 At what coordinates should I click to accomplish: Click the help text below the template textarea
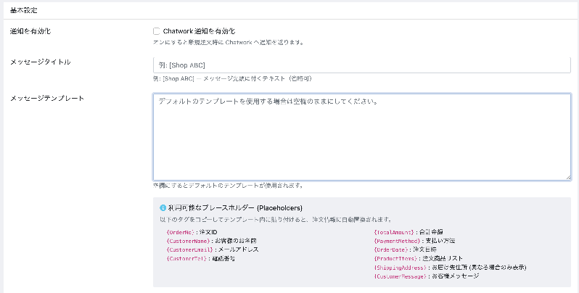point(229,186)
